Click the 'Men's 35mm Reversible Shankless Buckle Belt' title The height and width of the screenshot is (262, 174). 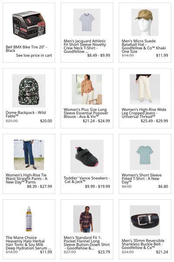click(143, 244)
